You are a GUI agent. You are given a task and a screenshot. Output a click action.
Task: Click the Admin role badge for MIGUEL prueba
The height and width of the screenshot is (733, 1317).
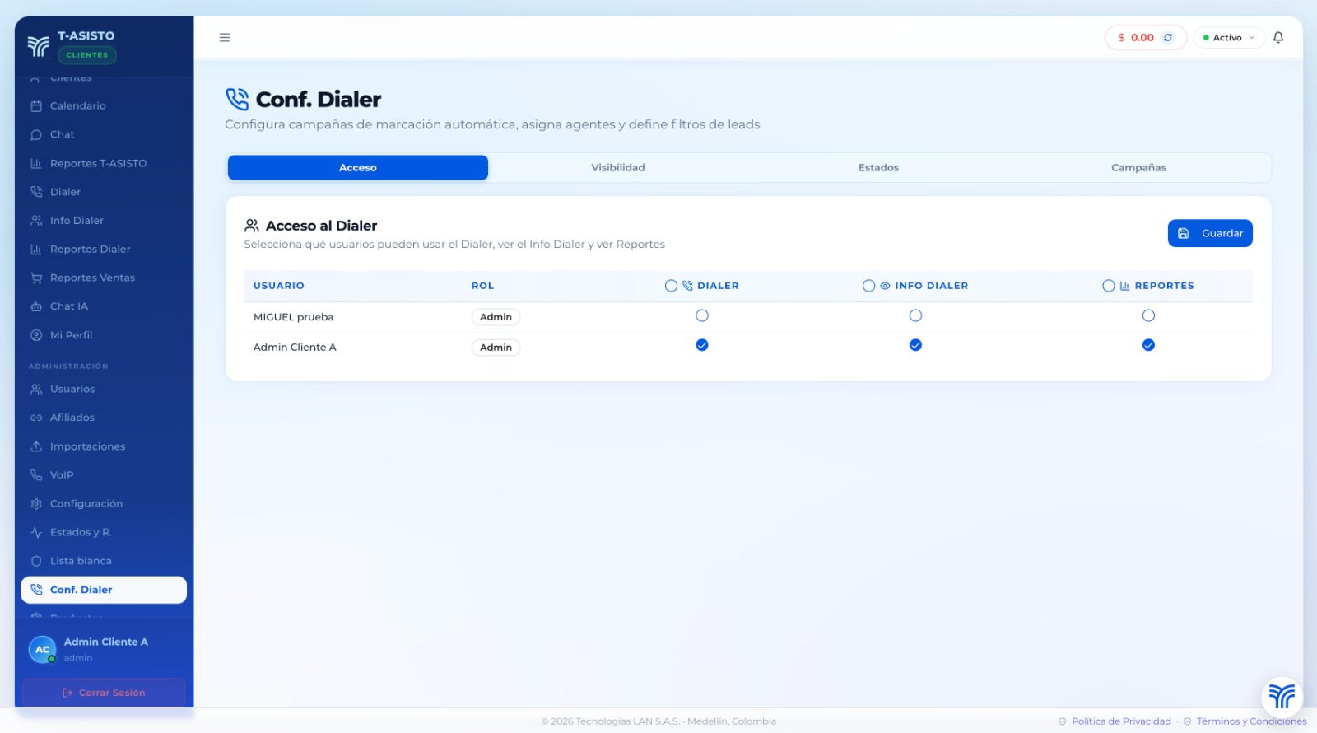[496, 317]
